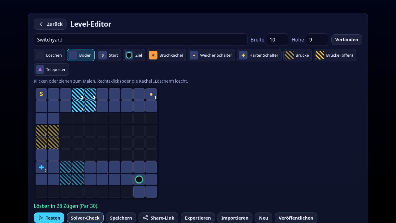Click the yellow soft switch tile in the grid

(151, 94)
